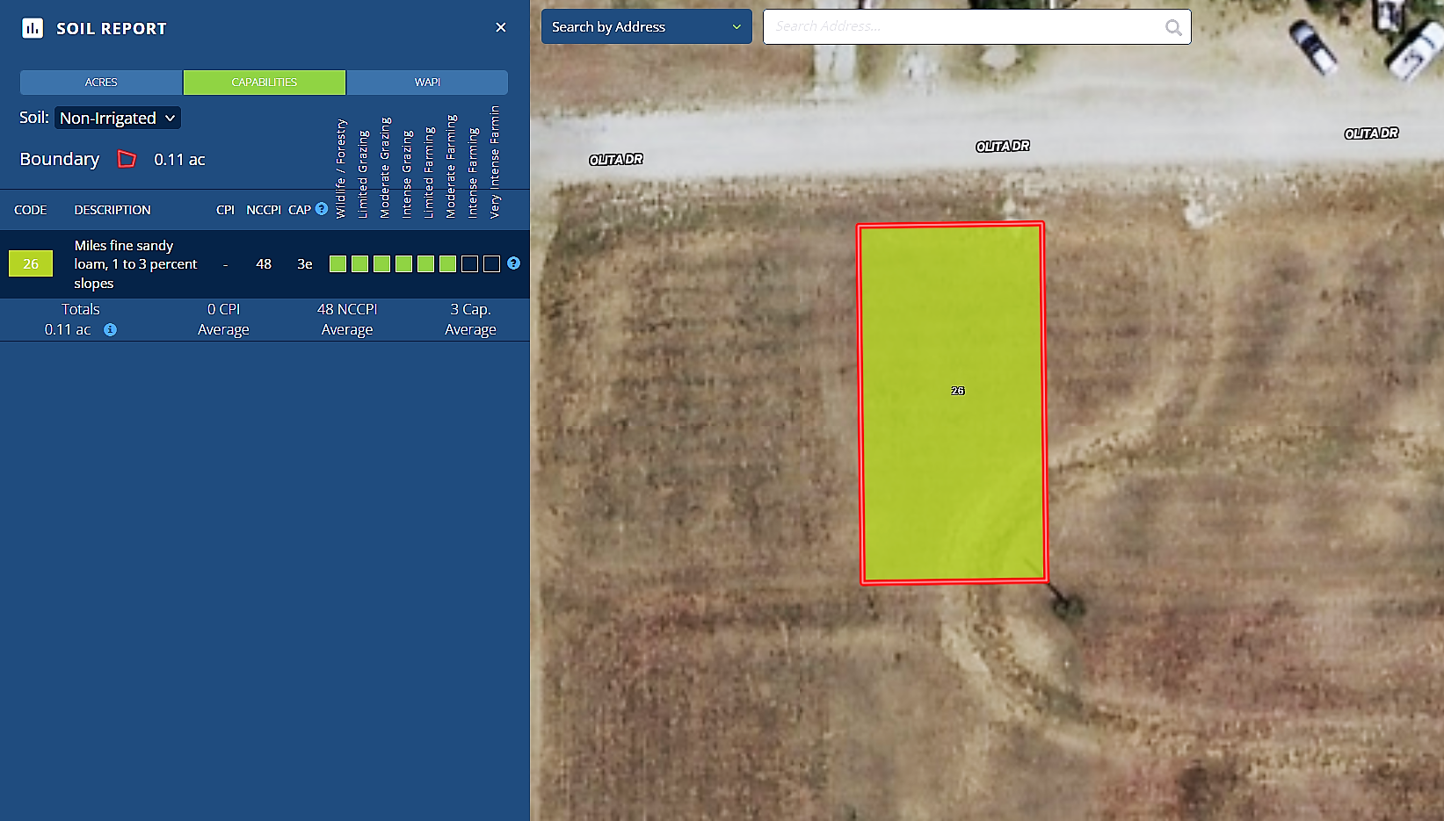Viewport: 1444px width, 821px height.
Task: Click the help icon beside CAP header
Action: coord(322,209)
